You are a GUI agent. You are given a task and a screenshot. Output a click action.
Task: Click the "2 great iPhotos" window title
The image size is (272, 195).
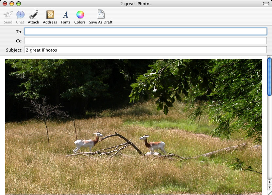[136, 4]
